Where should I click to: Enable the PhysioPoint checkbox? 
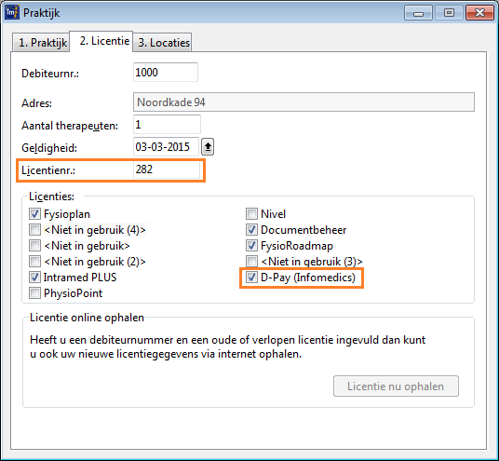(34, 293)
